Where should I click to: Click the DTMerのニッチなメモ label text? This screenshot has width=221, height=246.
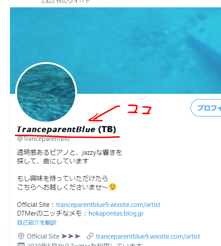[49, 213]
